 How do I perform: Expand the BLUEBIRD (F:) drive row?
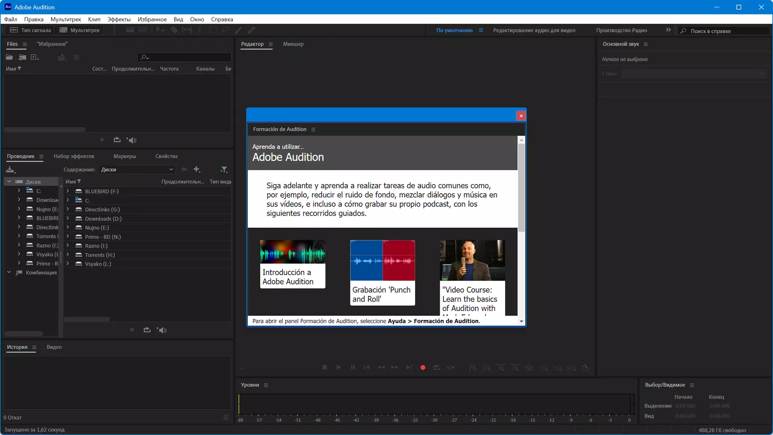[x=68, y=191]
